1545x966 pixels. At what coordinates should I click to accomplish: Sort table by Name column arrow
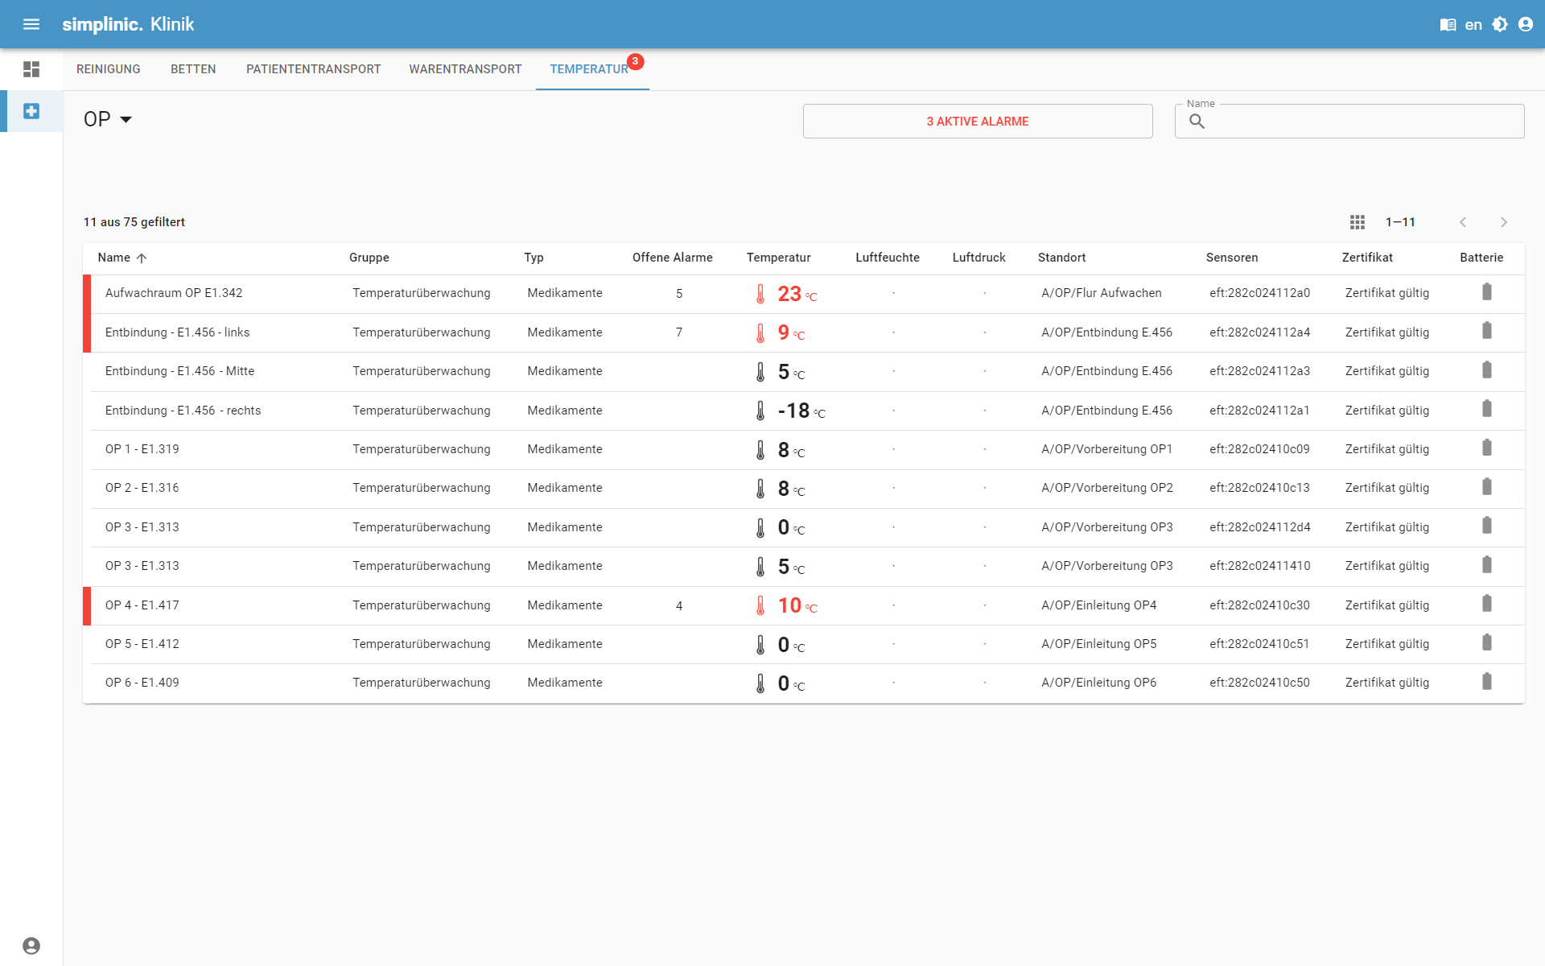click(142, 258)
